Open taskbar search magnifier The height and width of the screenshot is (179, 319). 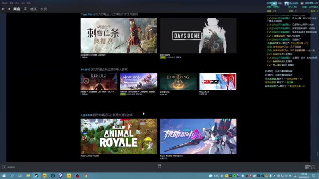[12, 175]
